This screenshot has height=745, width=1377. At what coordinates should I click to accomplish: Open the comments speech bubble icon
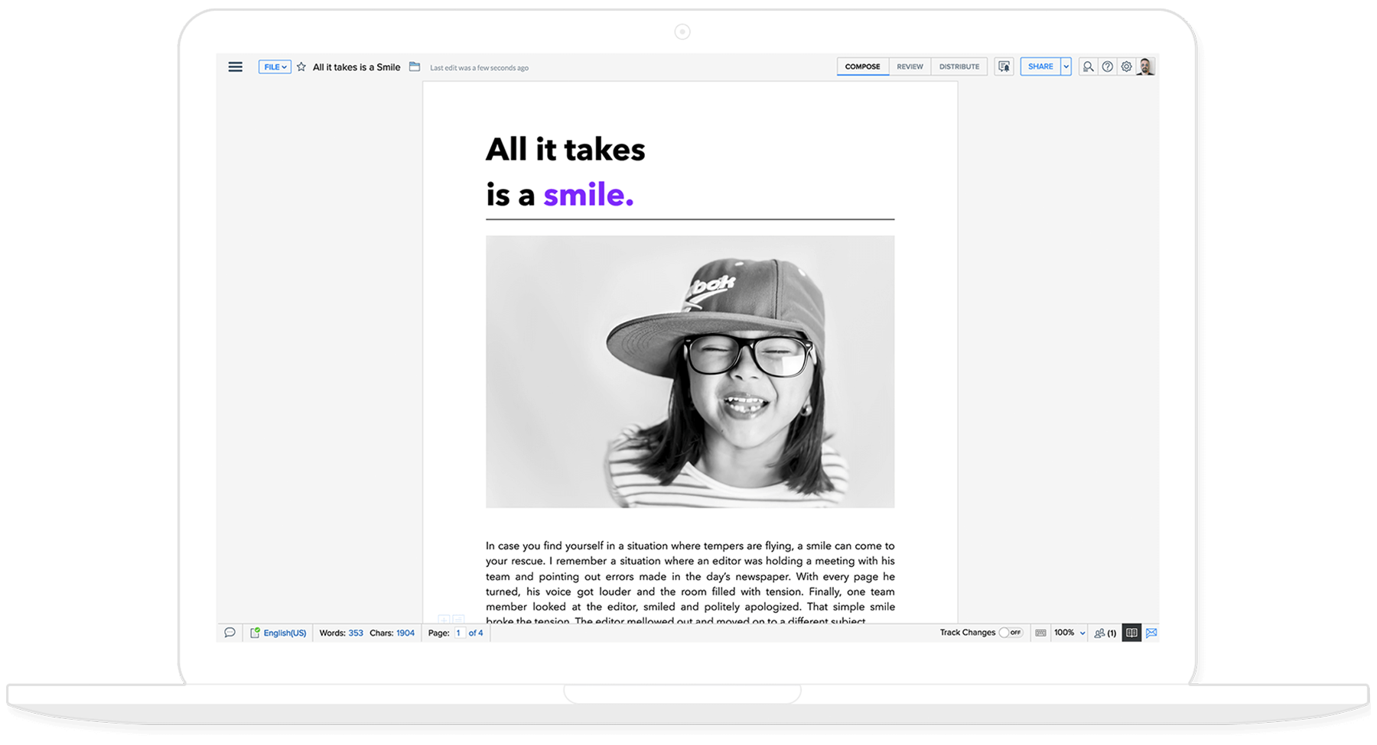click(229, 633)
